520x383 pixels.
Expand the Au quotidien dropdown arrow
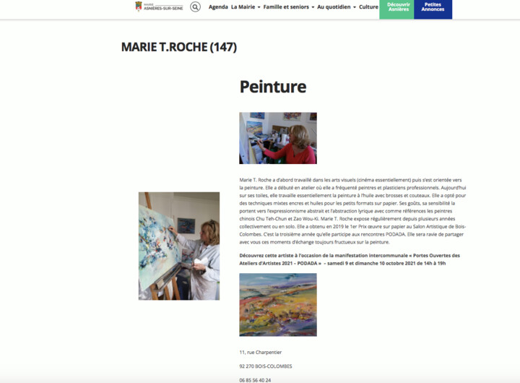pos(355,7)
